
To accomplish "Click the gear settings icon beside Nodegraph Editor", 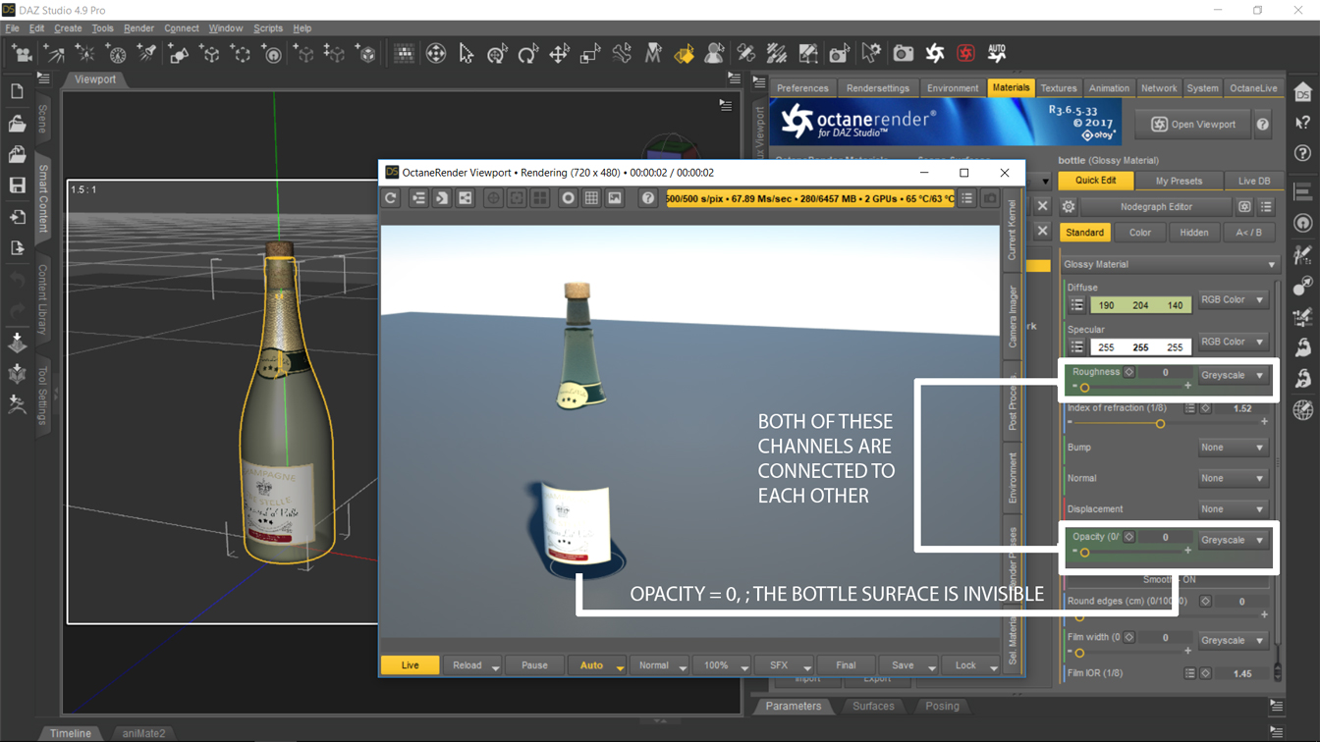I will (1069, 207).
